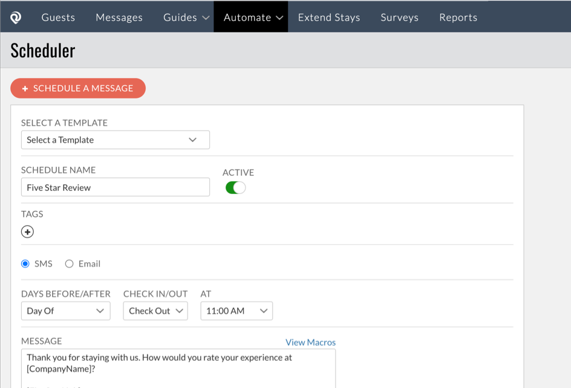The height and width of the screenshot is (388, 571).
Task: Add a tag using the plus icon
Action: (x=27, y=231)
